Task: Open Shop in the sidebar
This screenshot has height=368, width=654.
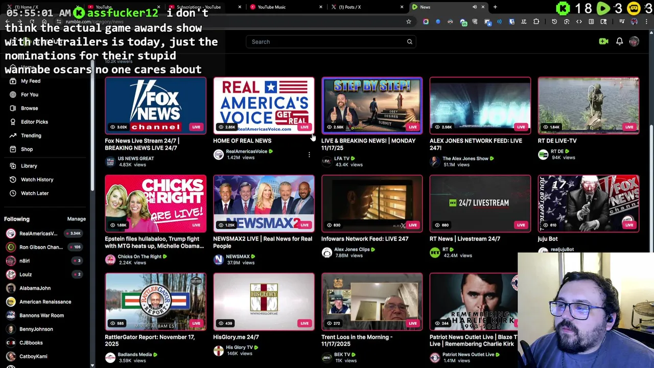Action: point(27,149)
